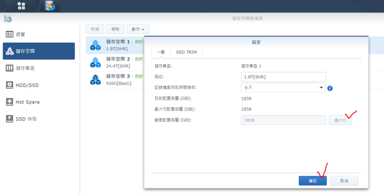Click the 移除 remove button
The image size is (384, 195).
115,29
